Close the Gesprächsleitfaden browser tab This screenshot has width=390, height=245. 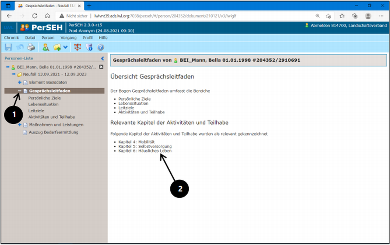click(x=79, y=6)
